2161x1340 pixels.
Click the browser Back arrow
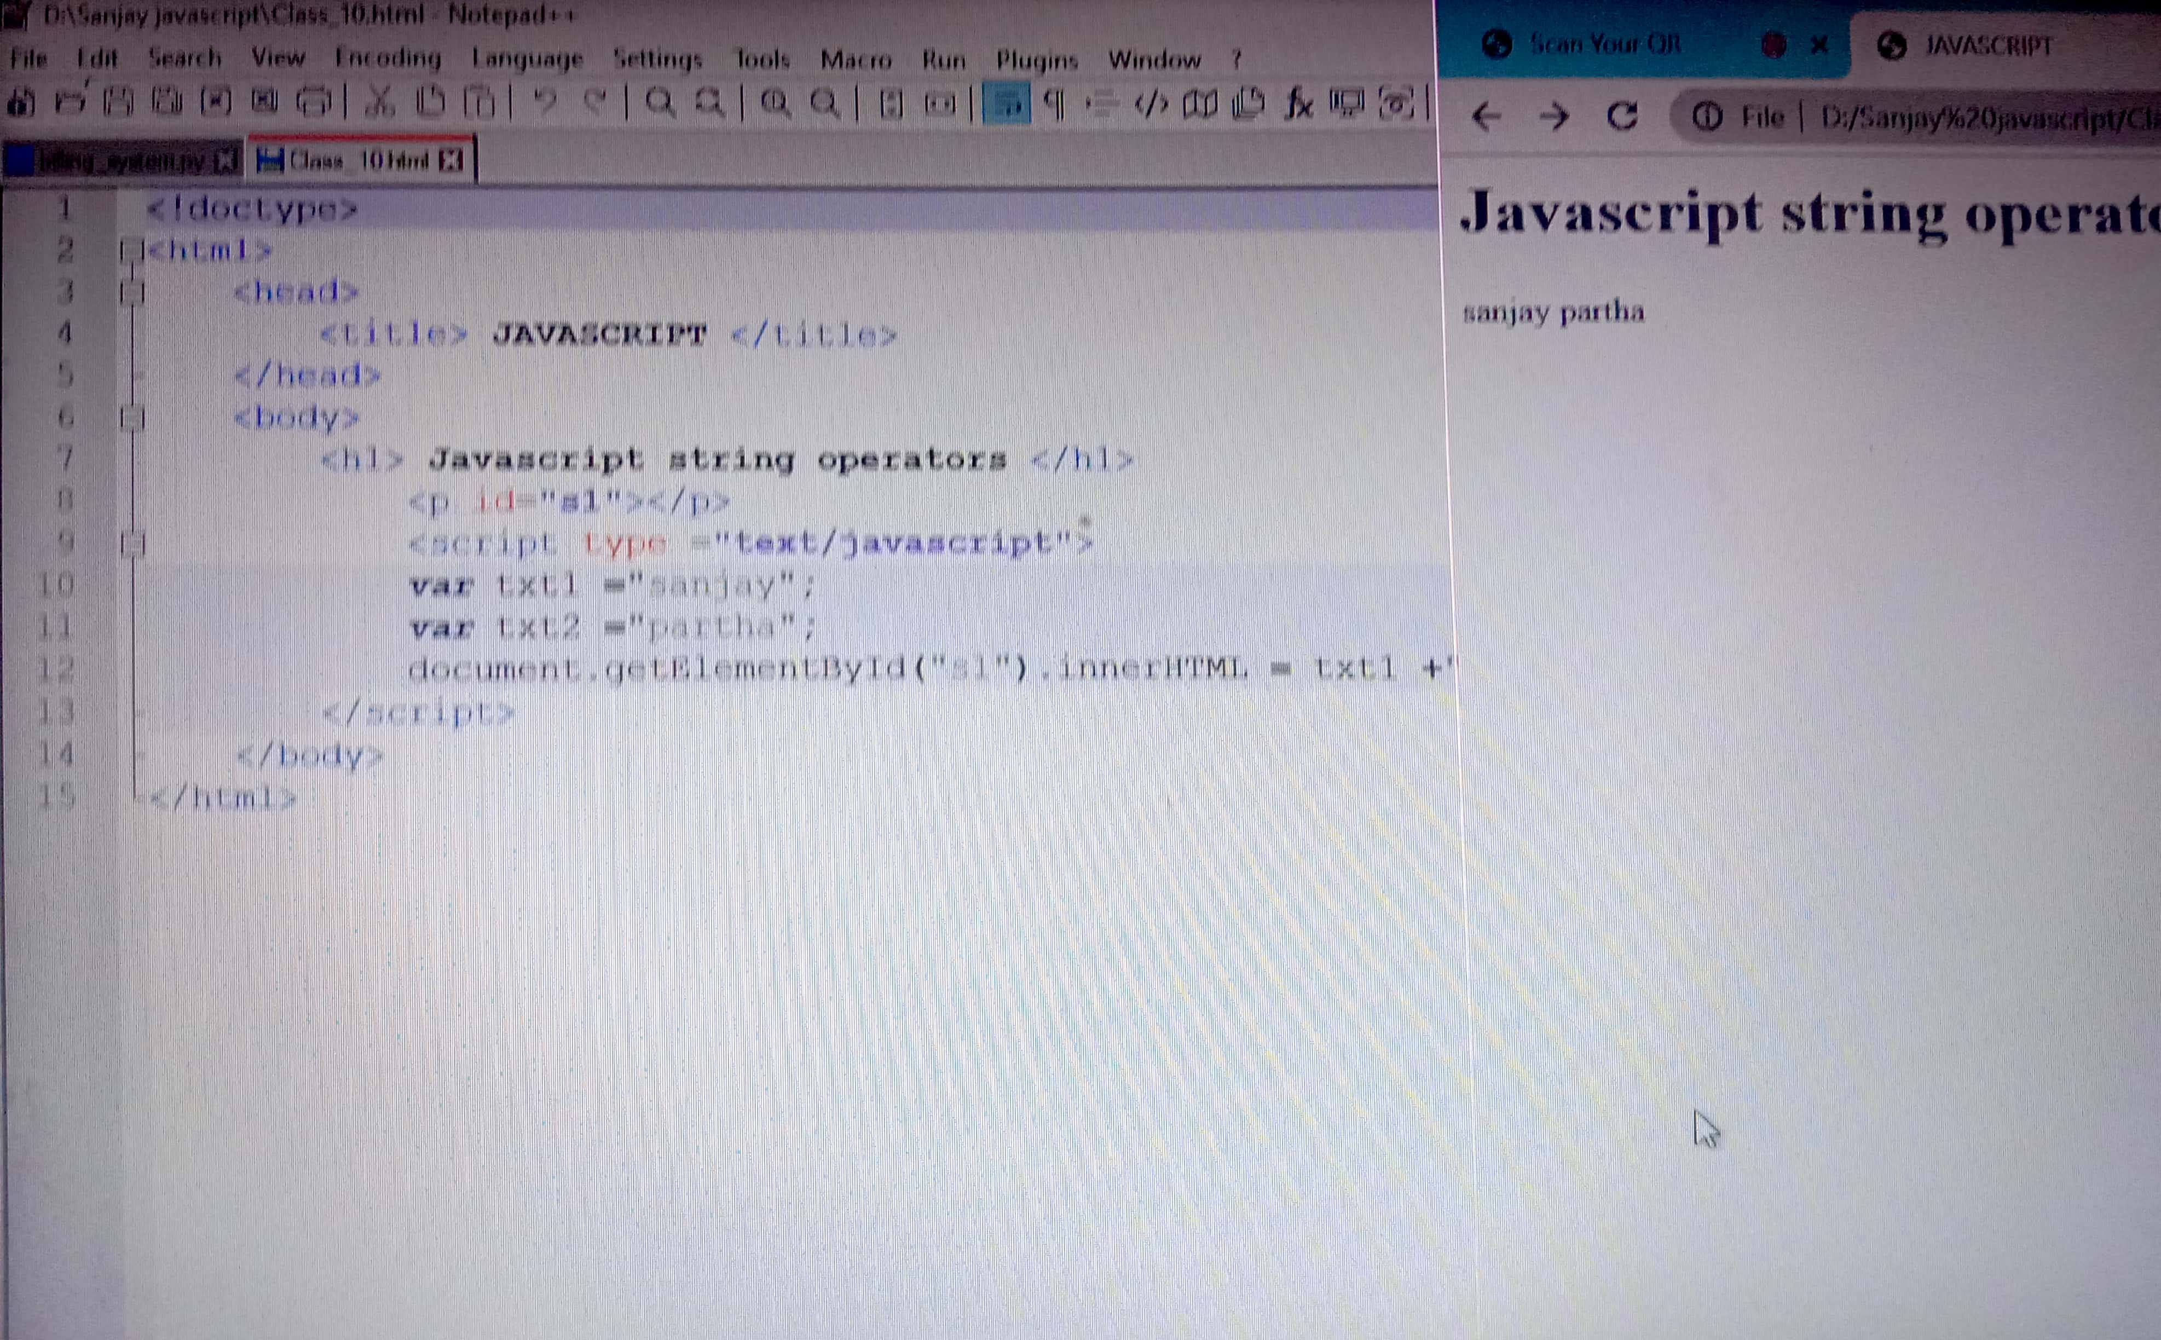[x=1486, y=116]
